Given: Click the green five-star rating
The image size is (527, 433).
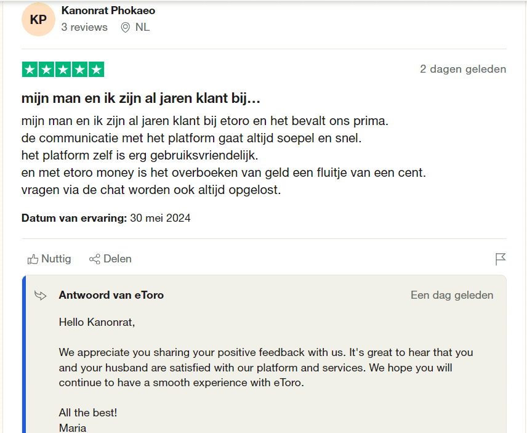Looking at the screenshot, I should point(63,70).
